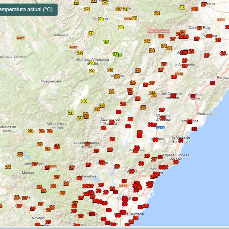Screen dimensions: 229x229
Task: Select the 22 marker below the A-227 road sign
Action: click(x=80, y=53)
